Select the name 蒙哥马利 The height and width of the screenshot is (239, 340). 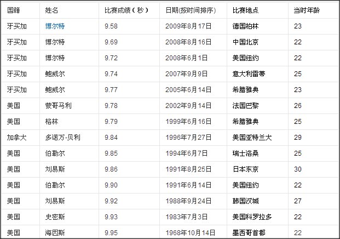click(x=58, y=106)
